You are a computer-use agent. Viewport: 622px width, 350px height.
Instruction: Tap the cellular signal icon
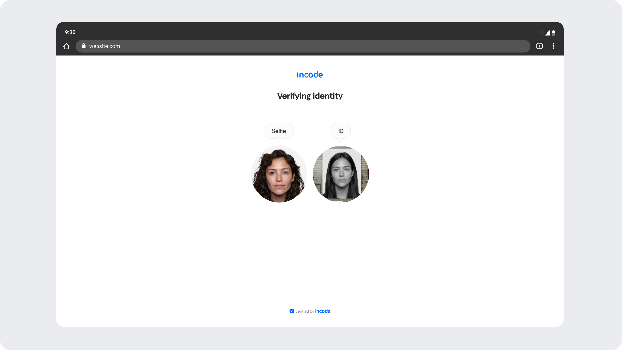click(x=547, y=33)
